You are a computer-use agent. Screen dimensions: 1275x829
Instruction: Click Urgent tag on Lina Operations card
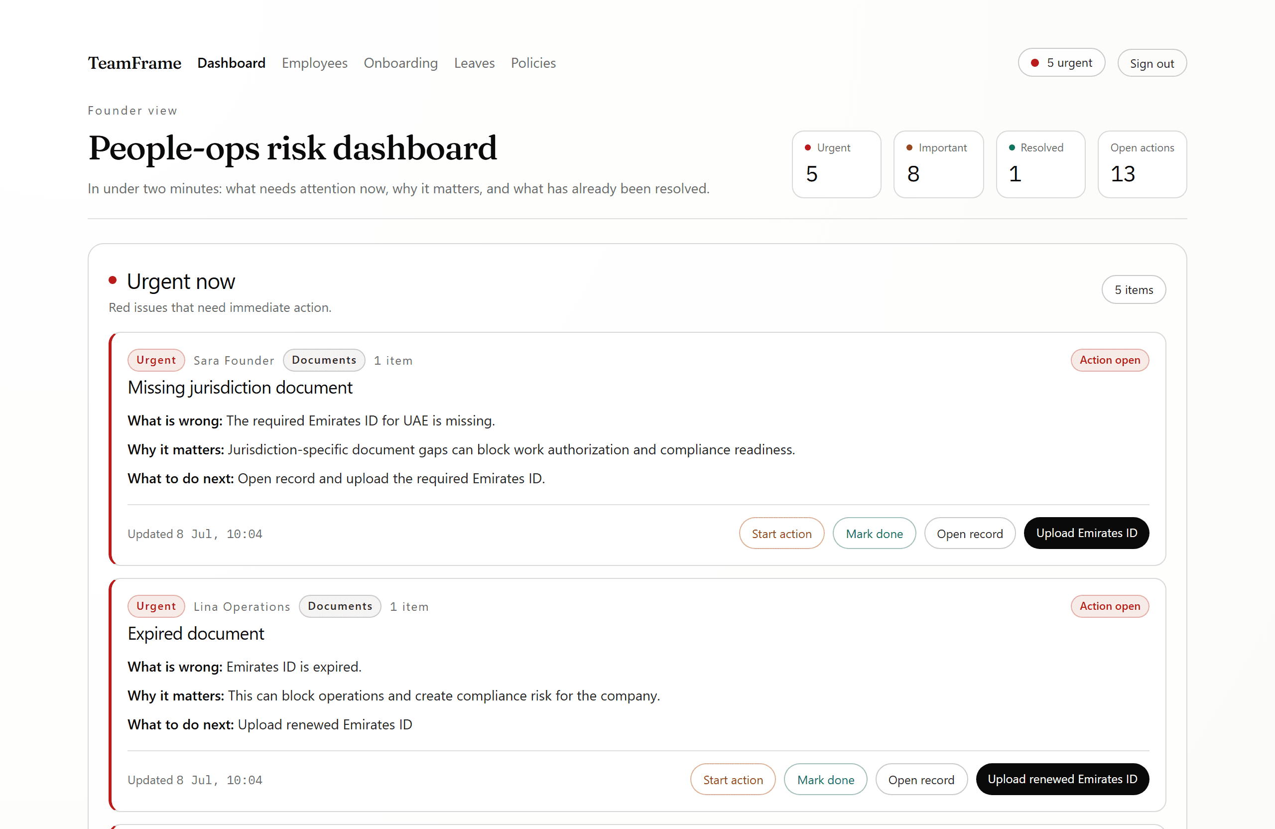coord(156,606)
